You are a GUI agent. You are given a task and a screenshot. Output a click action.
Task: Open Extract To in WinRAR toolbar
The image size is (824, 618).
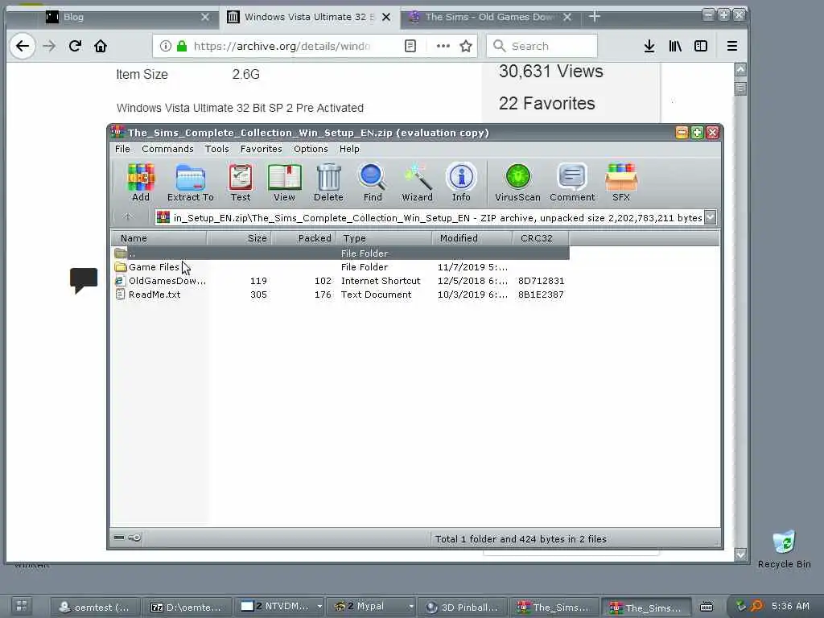[x=190, y=183]
